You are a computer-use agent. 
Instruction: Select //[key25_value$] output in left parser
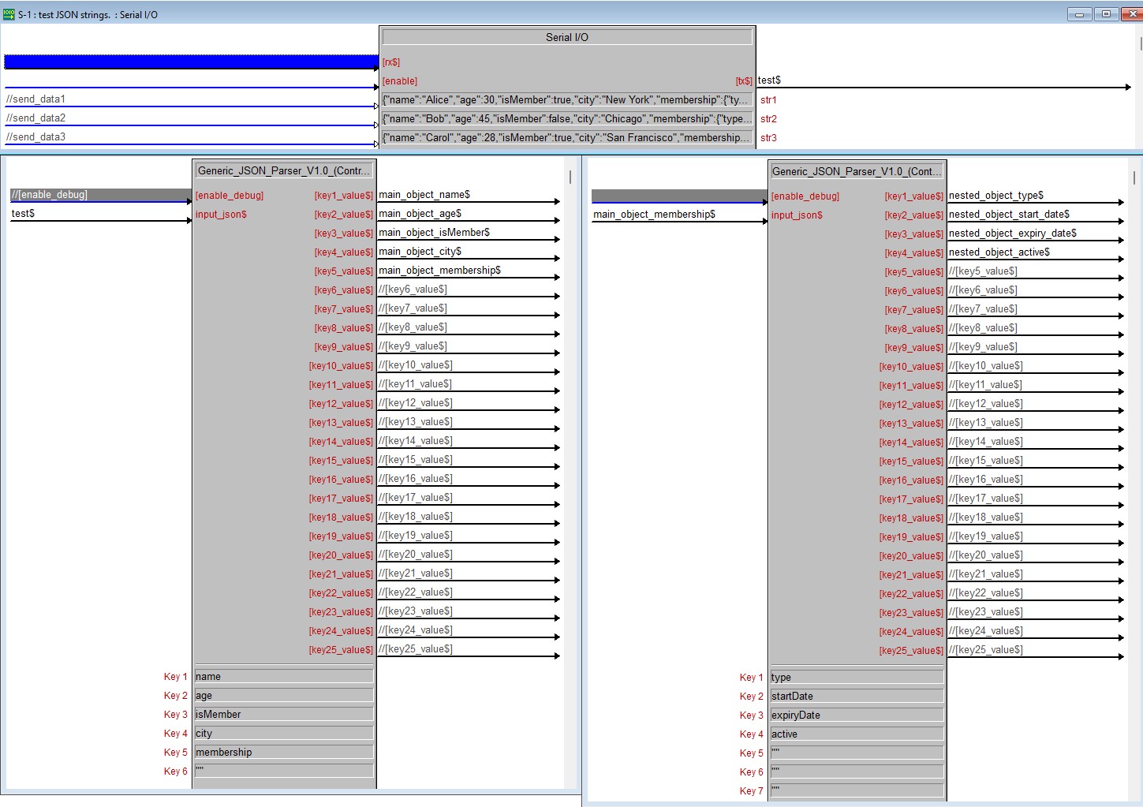click(x=416, y=649)
